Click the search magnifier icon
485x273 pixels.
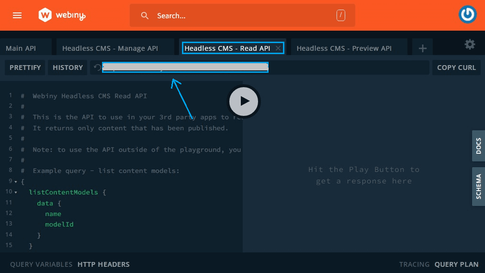pos(145,15)
